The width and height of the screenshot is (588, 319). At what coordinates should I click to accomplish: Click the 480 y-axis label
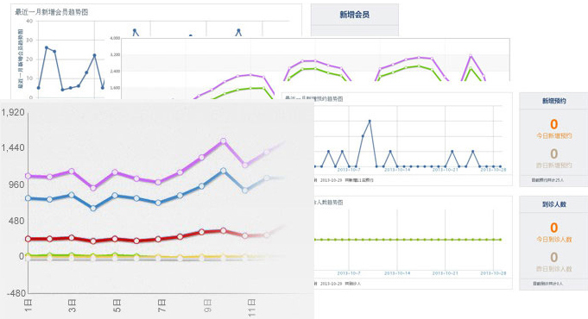[17, 221]
